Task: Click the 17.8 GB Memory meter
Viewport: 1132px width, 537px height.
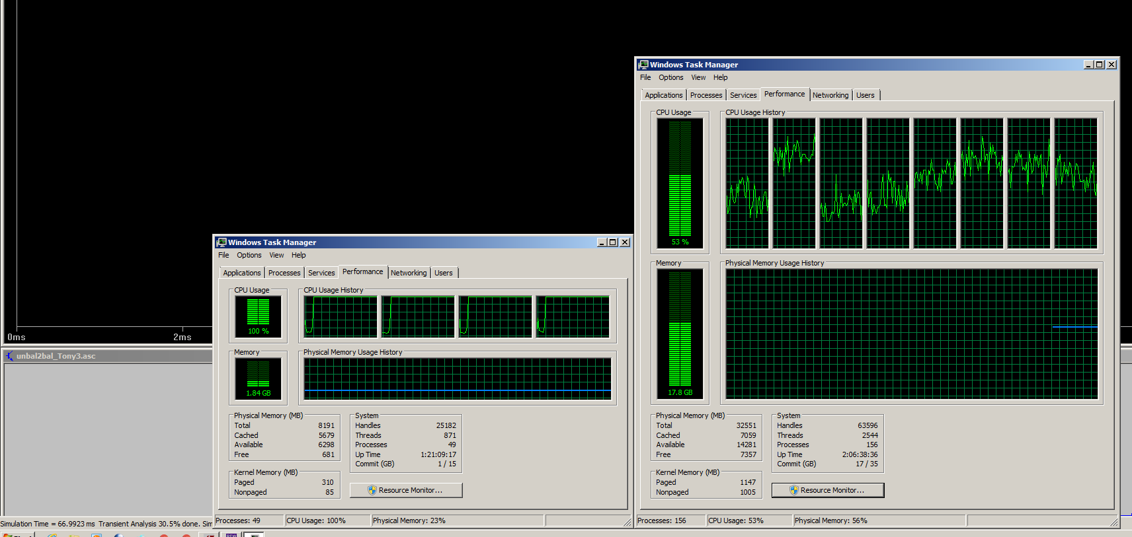Action: pyautogui.click(x=680, y=334)
